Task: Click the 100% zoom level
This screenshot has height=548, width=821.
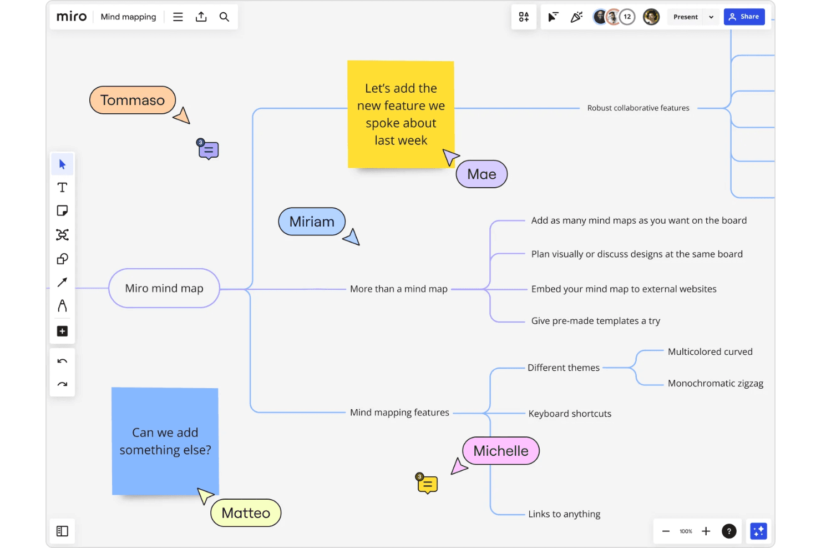Action: (x=686, y=531)
